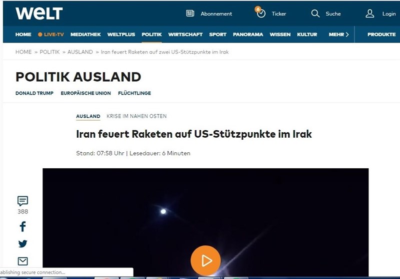Open FLÜCHTLINGE topic link

[x=134, y=93]
